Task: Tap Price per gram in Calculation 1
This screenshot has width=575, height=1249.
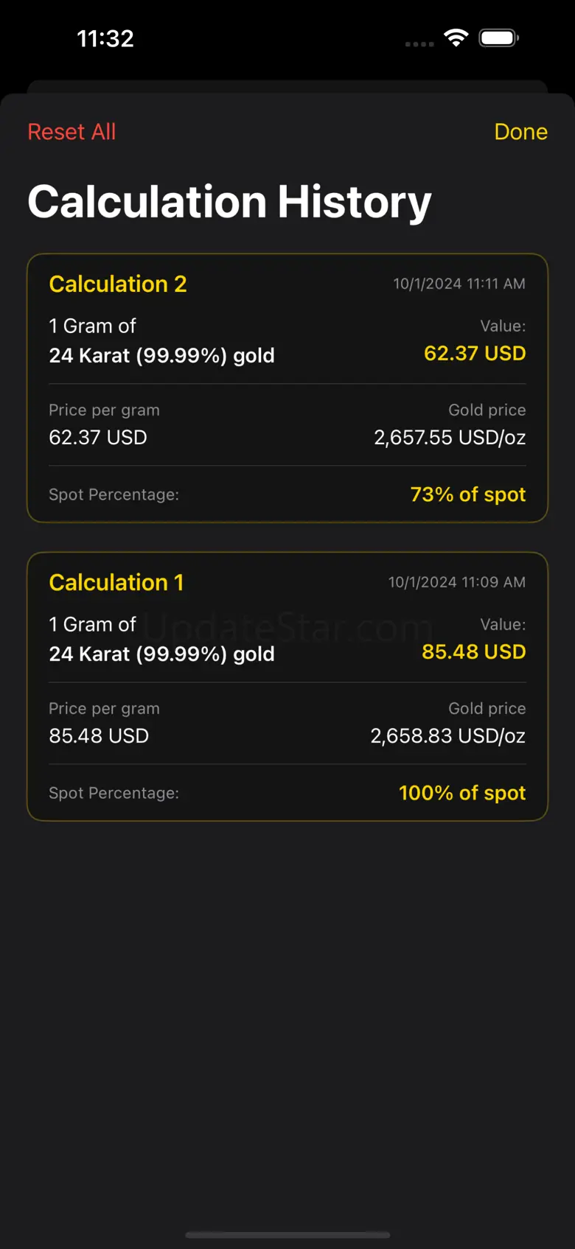Action: click(104, 709)
